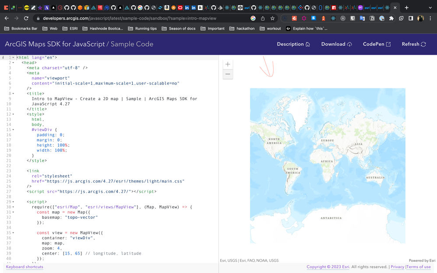Screen dimensions: 437x273
Task: Open the sample in CodePen
Action: [x=377, y=44]
